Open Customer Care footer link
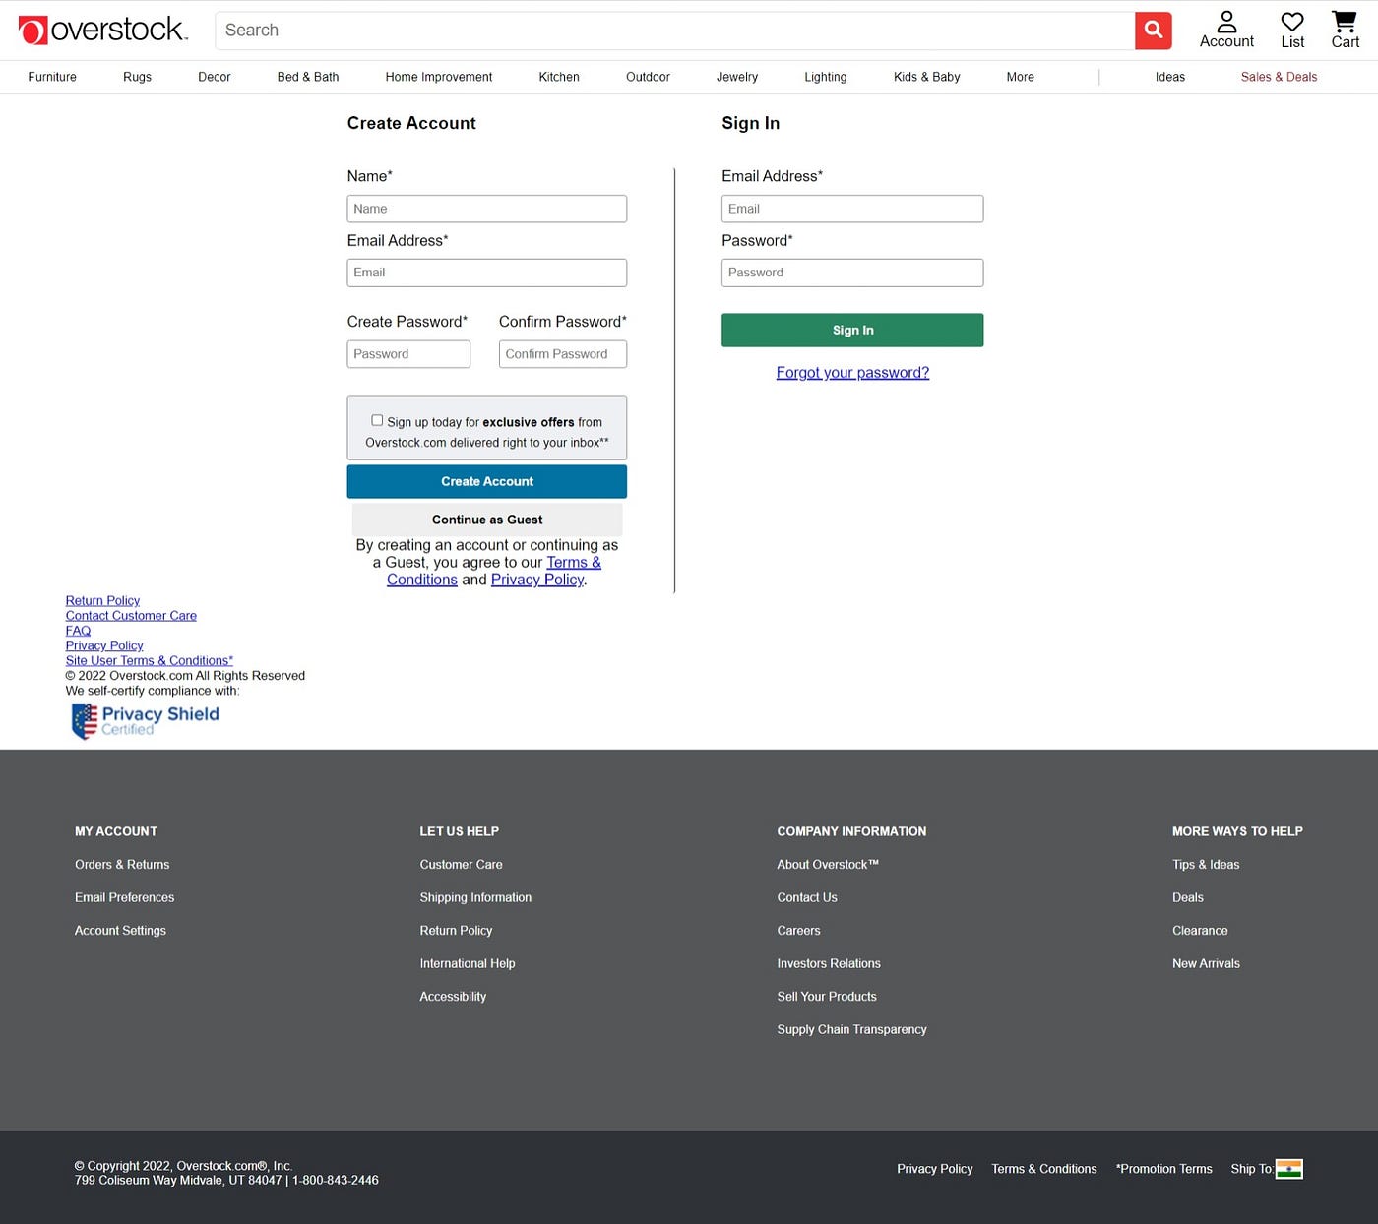The width and height of the screenshot is (1378, 1224). (x=461, y=865)
